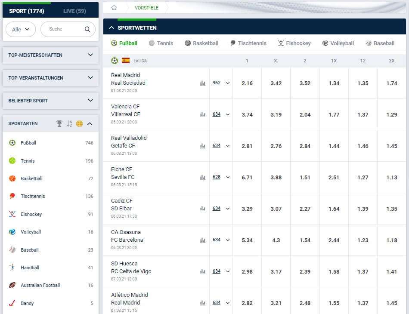Select Basketball in the Sportarten sidebar list

coord(51,179)
